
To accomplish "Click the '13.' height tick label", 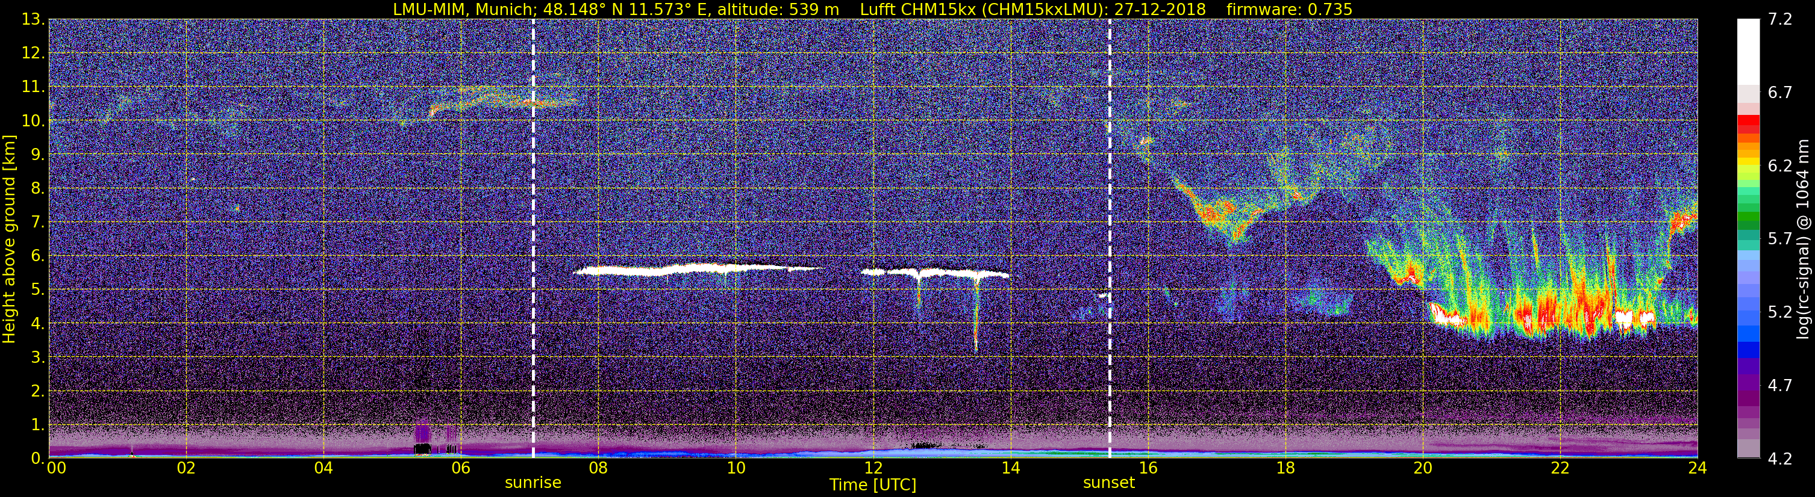I will (x=33, y=20).
